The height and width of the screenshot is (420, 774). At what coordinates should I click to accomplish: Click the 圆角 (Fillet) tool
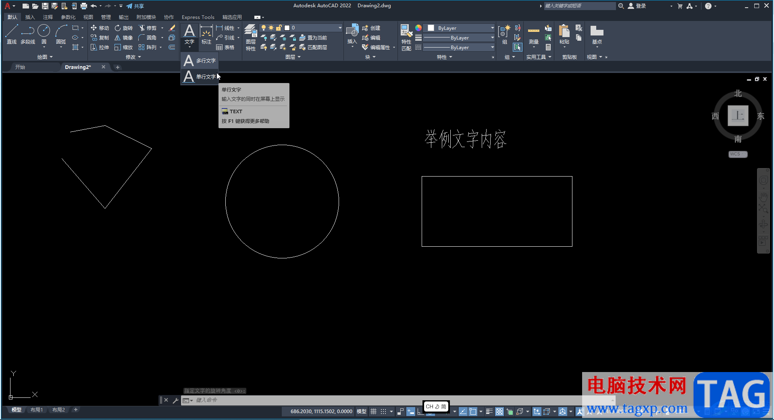click(148, 37)
